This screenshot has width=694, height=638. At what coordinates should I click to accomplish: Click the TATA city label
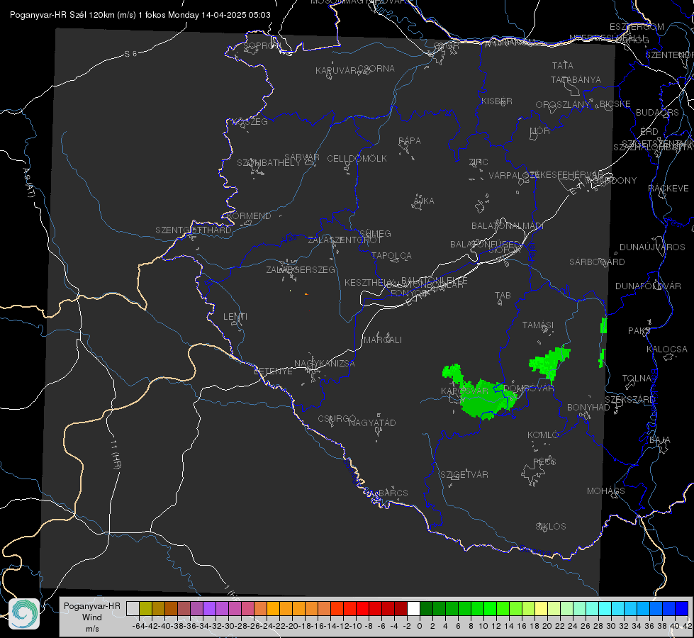pos(563,65)
